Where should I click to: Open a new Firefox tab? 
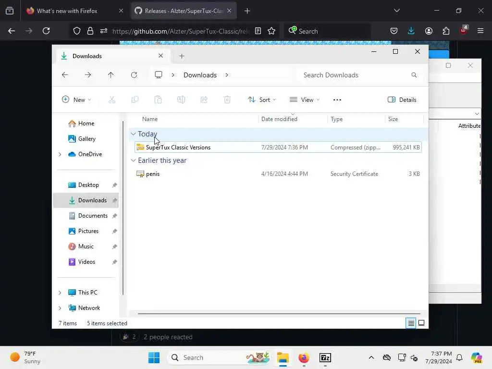tap(247, 11)
